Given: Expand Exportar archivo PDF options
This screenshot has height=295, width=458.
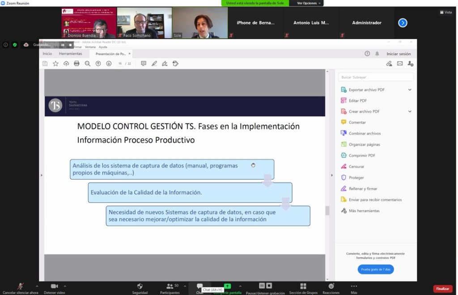Looking at the screenshot, I should tap(410, 90).
